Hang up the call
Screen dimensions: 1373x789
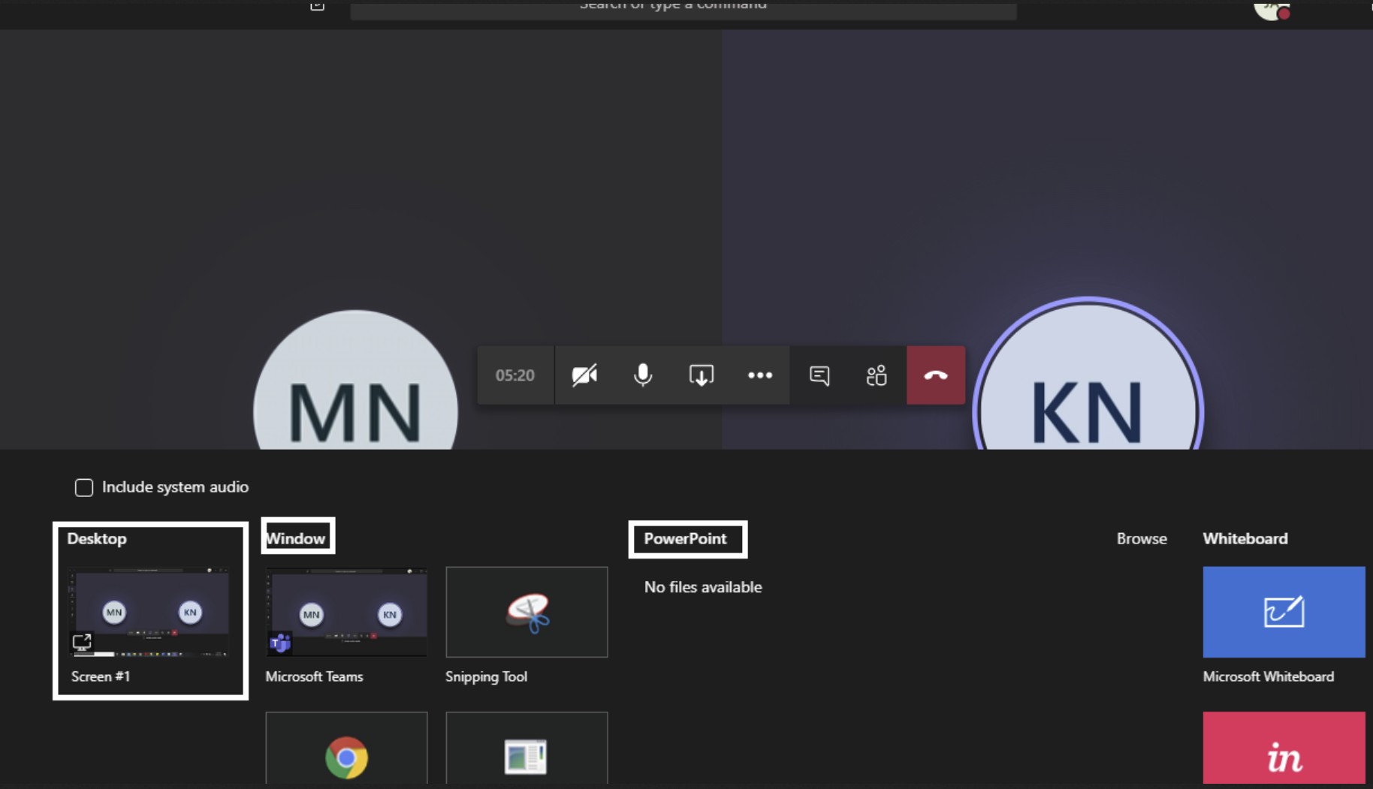935,375
